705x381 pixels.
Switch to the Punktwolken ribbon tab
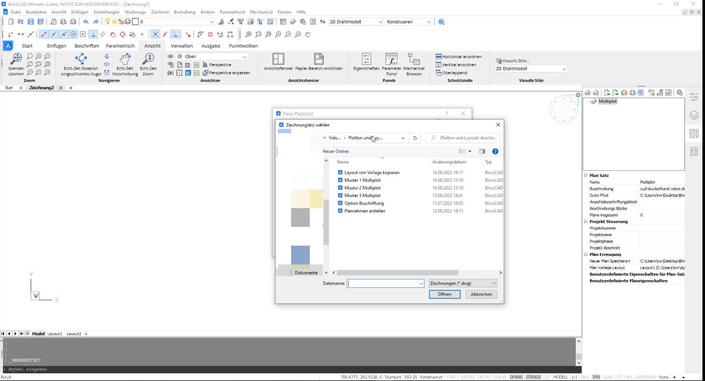tap(243, 46)
